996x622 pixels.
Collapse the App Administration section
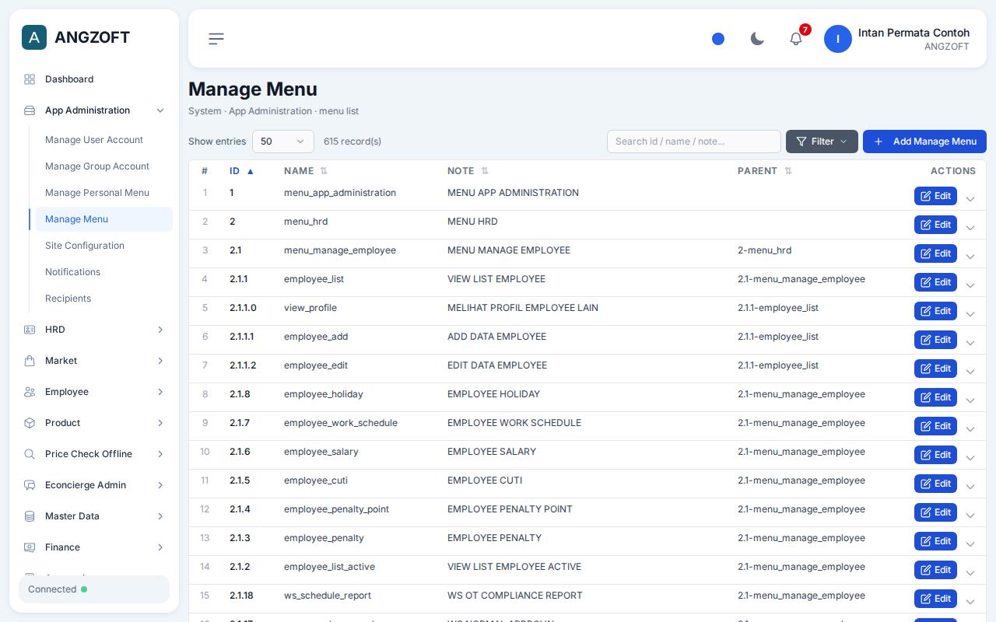tap(94, 110)
